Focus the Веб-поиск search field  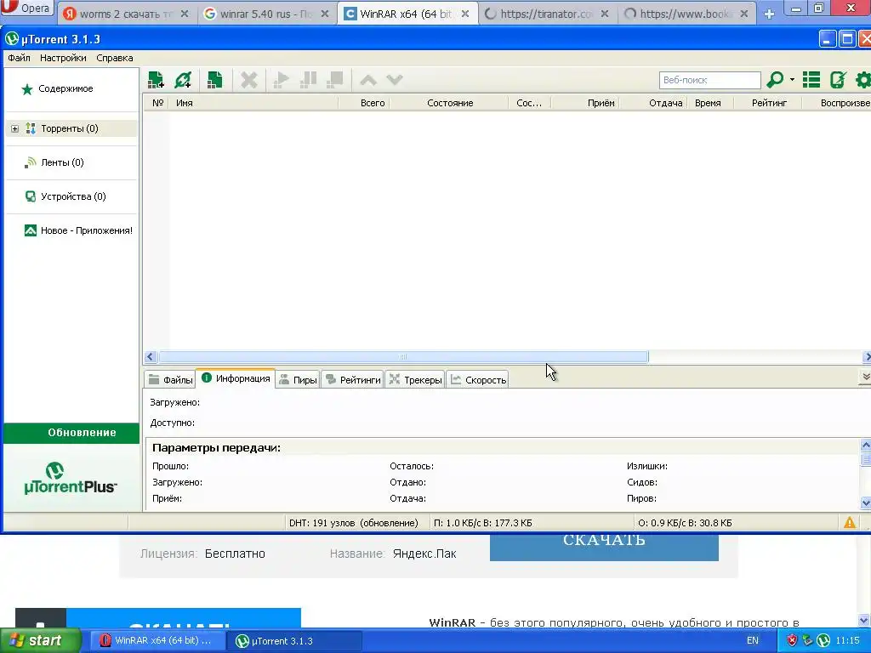click(710, 80)
